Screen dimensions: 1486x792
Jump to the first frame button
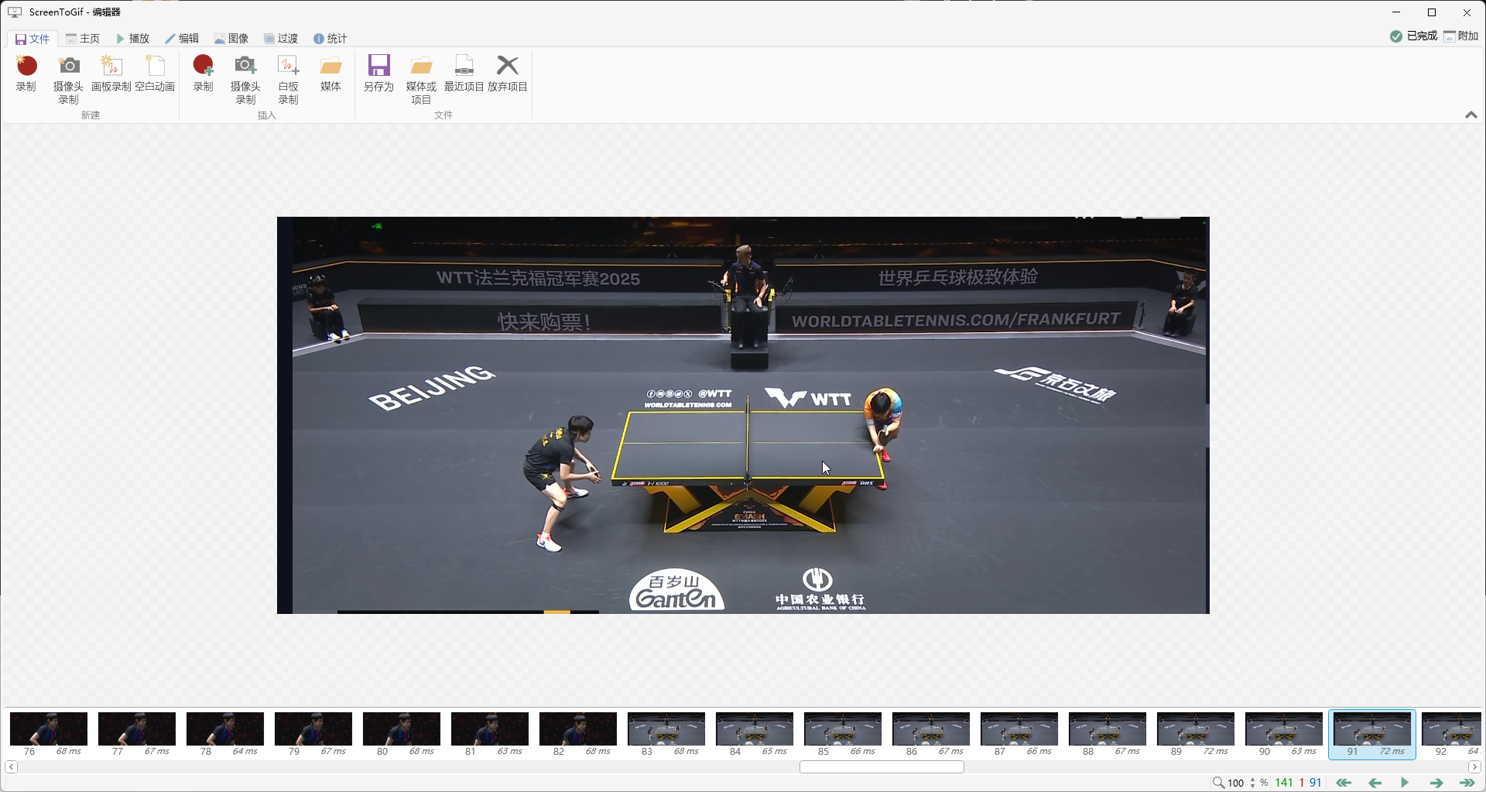click(1344, 783)
